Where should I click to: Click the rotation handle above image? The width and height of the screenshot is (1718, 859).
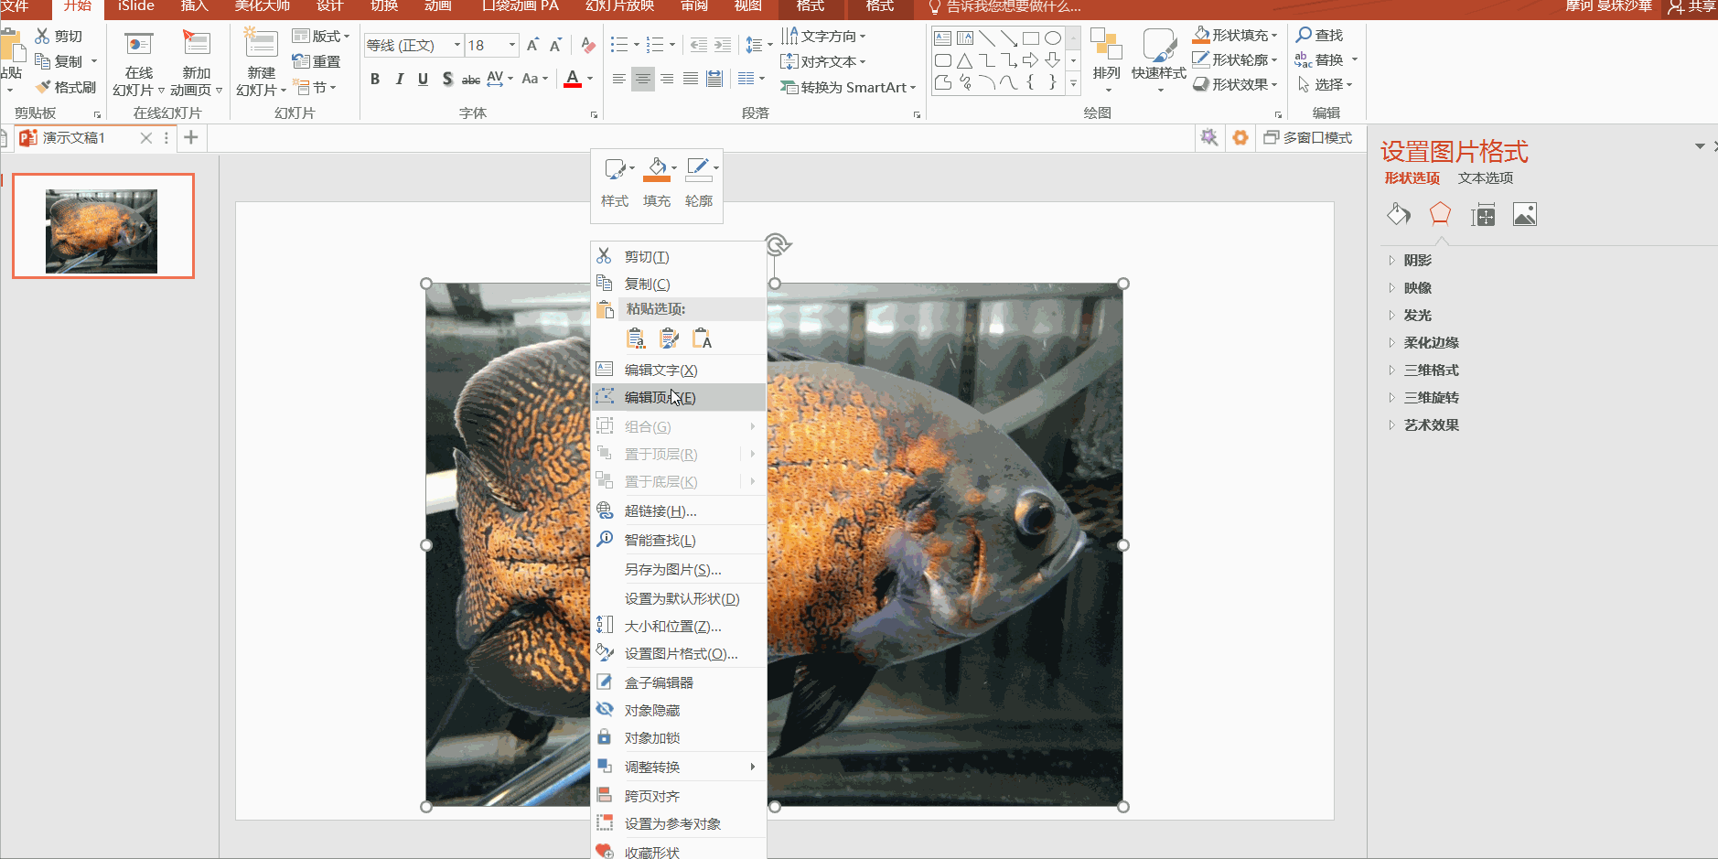pos(776,244)
